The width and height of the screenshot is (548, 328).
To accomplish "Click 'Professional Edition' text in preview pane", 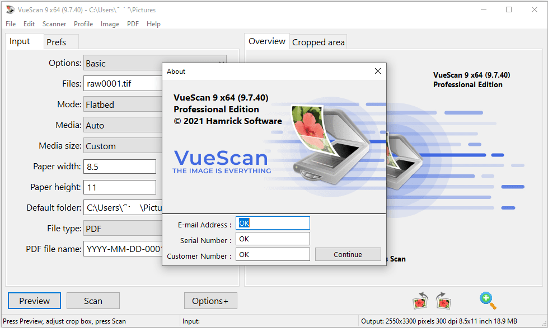I will click(467, 84).
